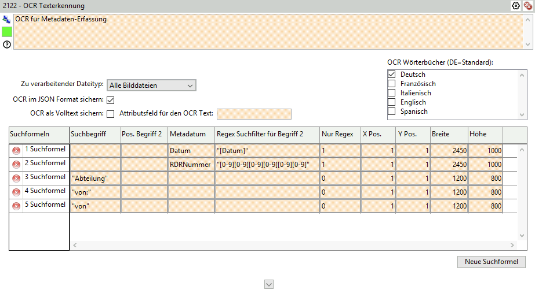Image resolution: width=535 pixels, height=290 pixels.
Task: Click red remove icon for 2 Suchformel
Action: 16,164
